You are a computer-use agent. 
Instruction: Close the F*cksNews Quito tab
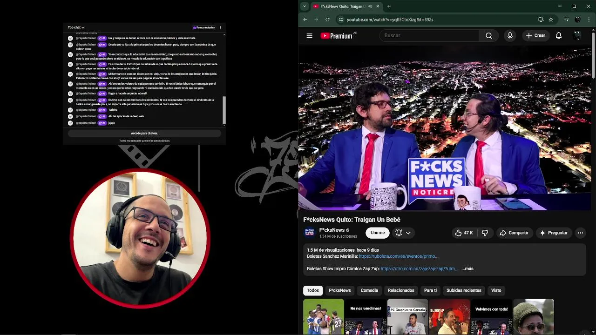click(x=378, y=6)
